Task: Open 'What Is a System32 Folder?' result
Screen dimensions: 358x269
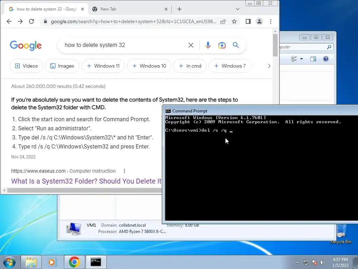Action: tap(86, 181)
